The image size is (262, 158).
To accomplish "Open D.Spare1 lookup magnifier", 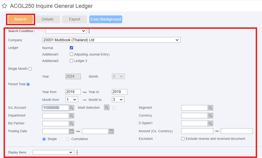I will tap(210, 124).
